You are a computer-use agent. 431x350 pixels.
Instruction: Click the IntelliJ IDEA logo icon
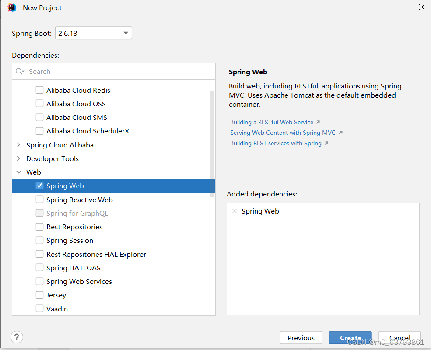click(x=12, y=7)
